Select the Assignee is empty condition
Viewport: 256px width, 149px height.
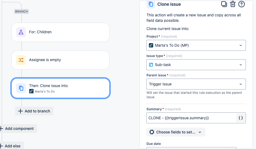60,60
